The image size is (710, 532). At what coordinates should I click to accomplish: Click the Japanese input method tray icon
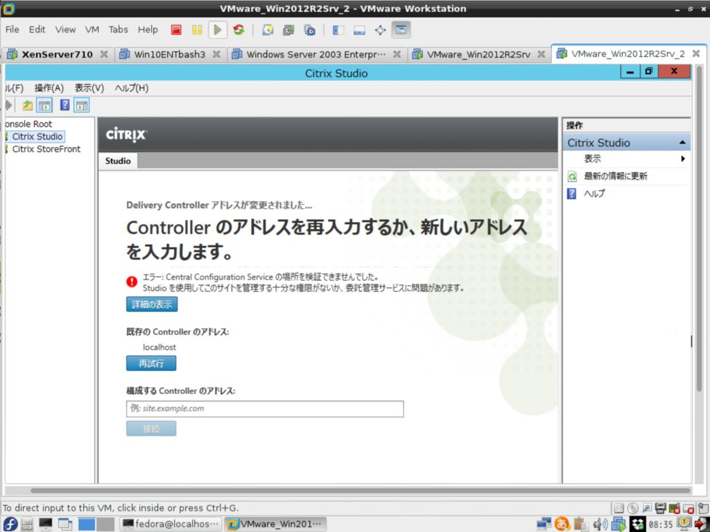click(x=562, y=524)
